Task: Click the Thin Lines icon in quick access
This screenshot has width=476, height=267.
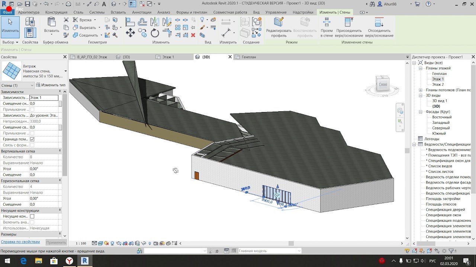Action: coord(132,4)
